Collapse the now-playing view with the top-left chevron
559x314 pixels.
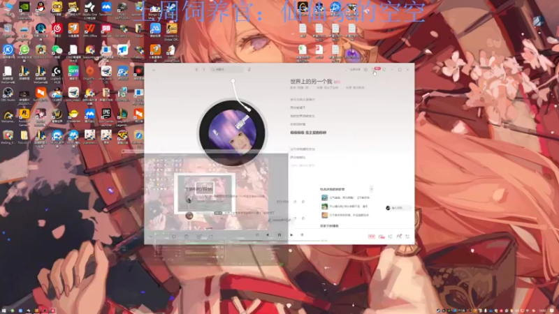tap(154, 70)
